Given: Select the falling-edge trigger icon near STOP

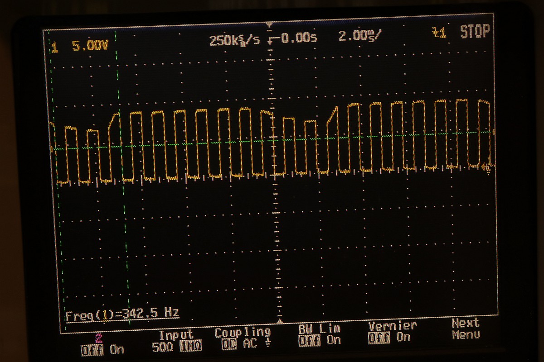Looking at the screenshot, I should [439, 33].
